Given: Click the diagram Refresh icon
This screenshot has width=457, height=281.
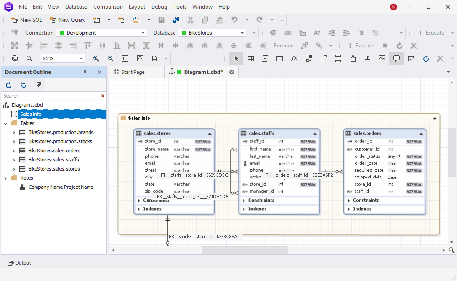Looking at the screenshot, I should (426, 58).
